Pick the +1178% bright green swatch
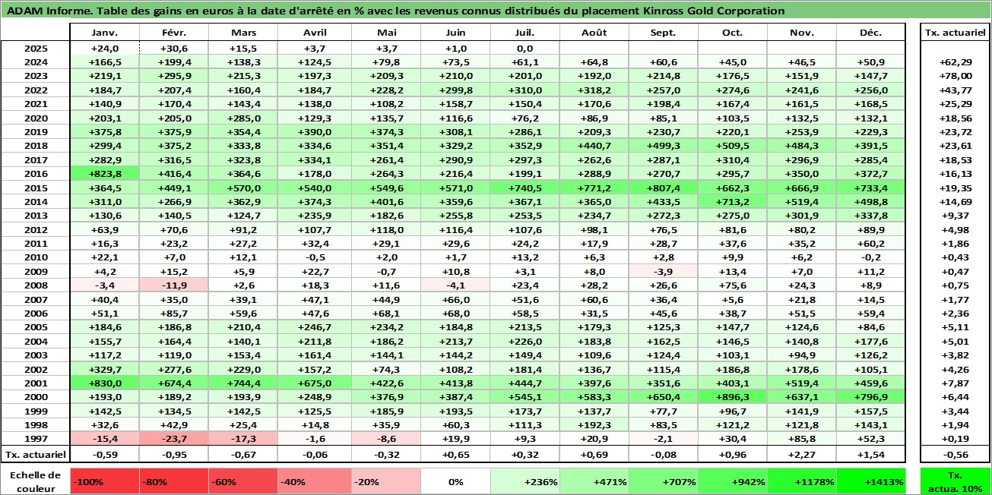Image resolution: width=992 pixels, height=495 pixels. [802, 481]
